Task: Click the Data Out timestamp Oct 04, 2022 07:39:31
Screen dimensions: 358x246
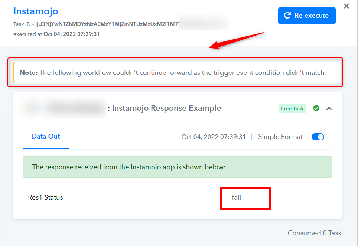Action: [214, 137]
